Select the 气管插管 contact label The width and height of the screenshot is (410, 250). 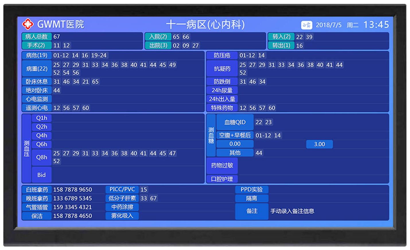[36, 207]
